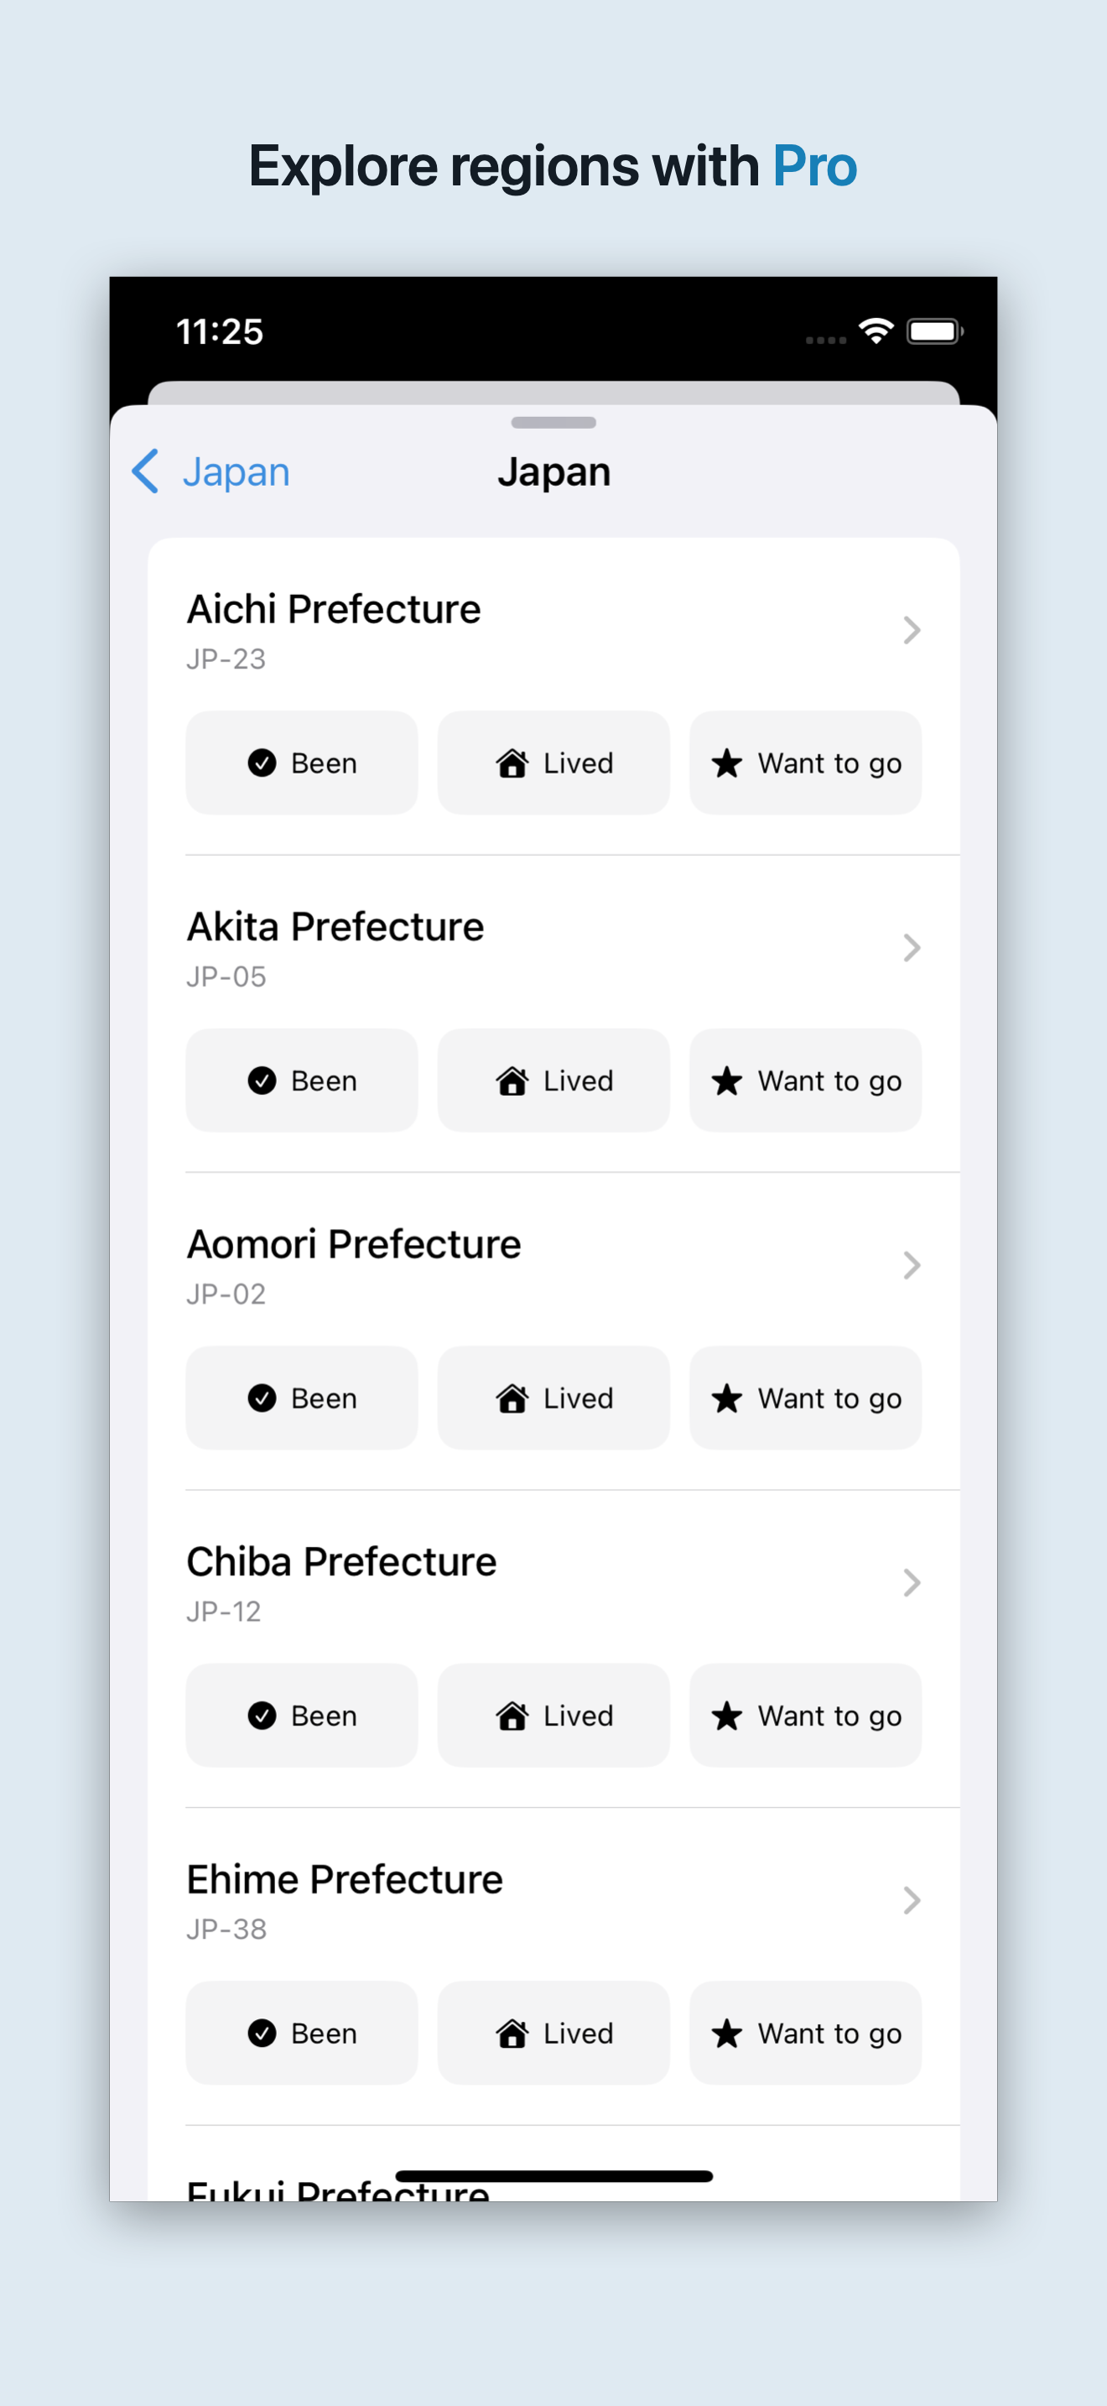This screenshot has height=2406, width=1107.
Task: Tap the checkmark icon for Aomori Prefecture
Action: (x=262, y=1398)
